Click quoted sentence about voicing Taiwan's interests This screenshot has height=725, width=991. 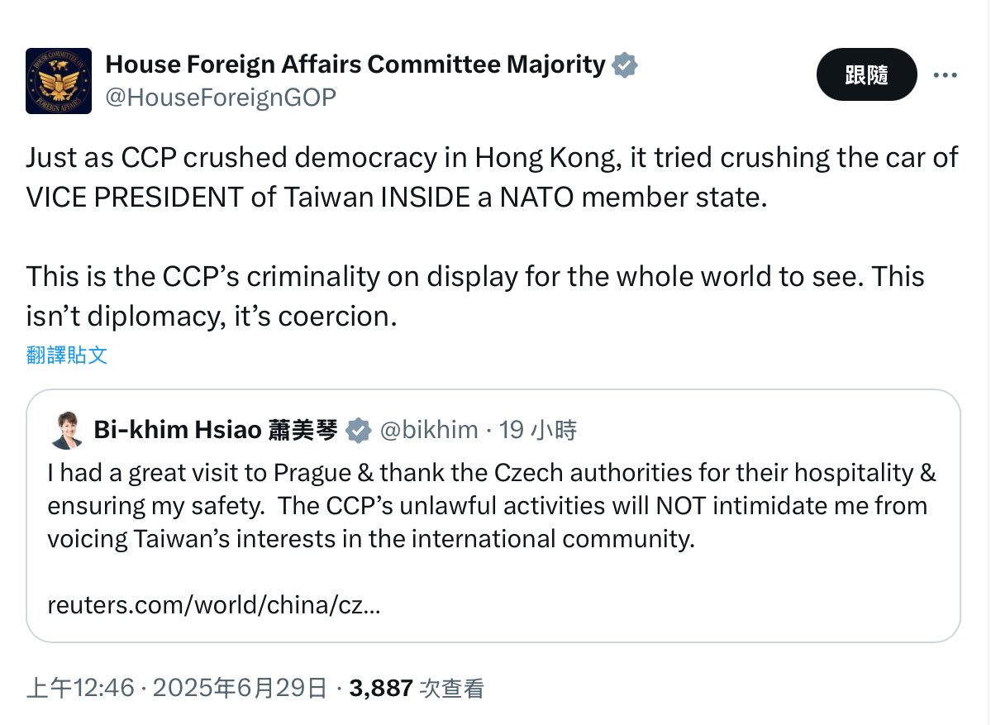(x=372, y=539)
